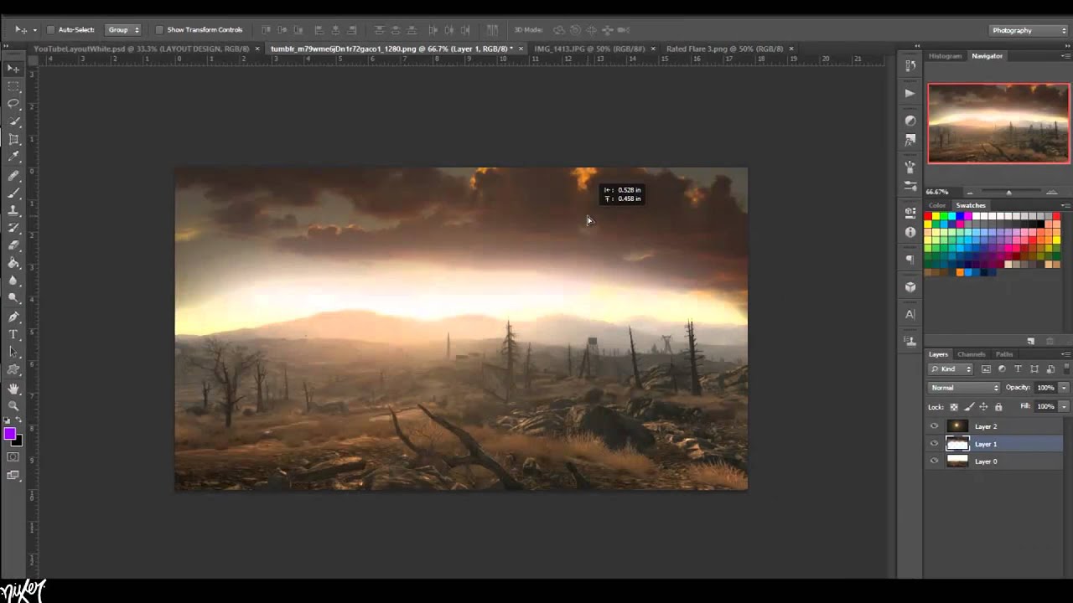The width and height of the screenshot is (1073, 603).
Task: Open the Adjustments panel icon
Action: [x=910, y=121]
